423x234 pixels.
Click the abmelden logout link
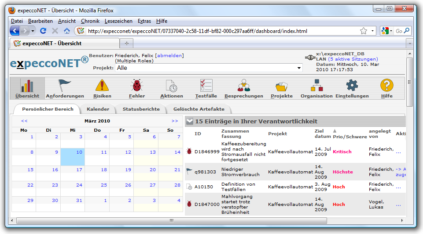(x=169, y=55)
